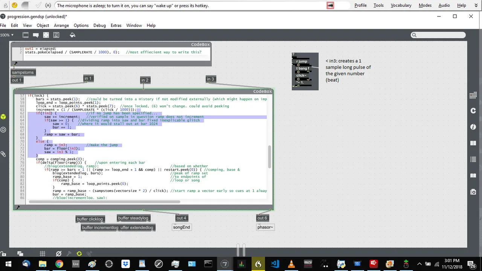Open the File menu

3,25
